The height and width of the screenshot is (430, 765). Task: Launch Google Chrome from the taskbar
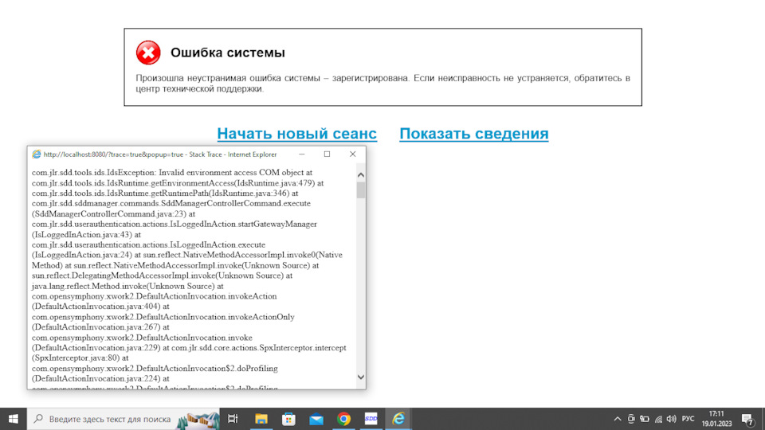tap(343, 419)
